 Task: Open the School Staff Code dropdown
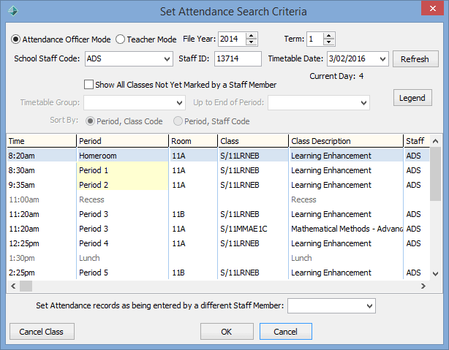(167, 59)
